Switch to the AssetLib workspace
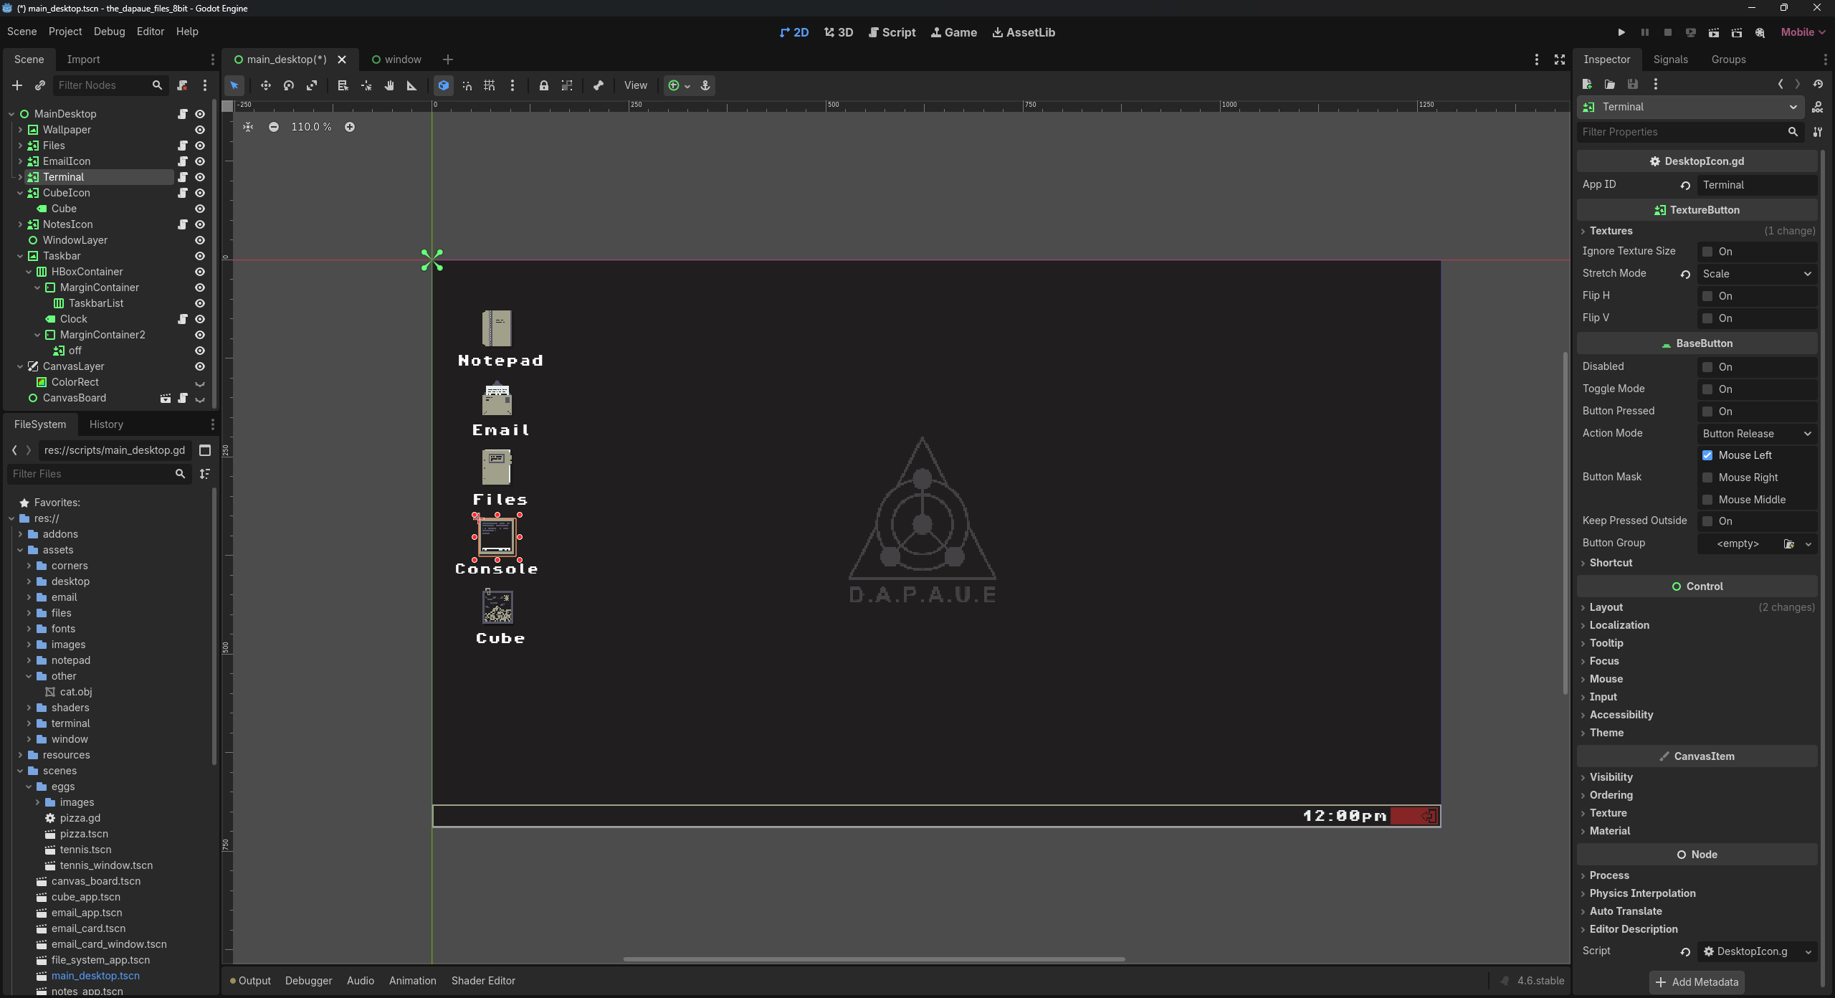1835x998 pixels. tap(1024, 32)
